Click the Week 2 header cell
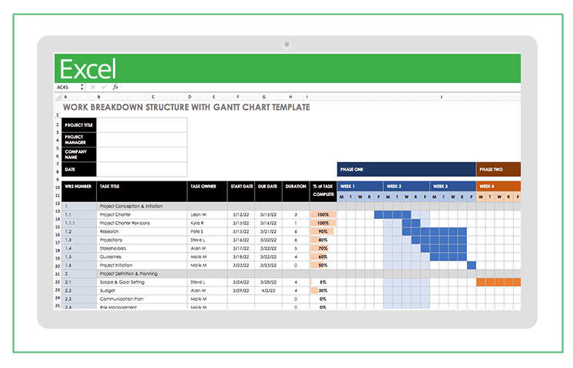The height and width of the screenshot is (368, 573). pos(406,186)
